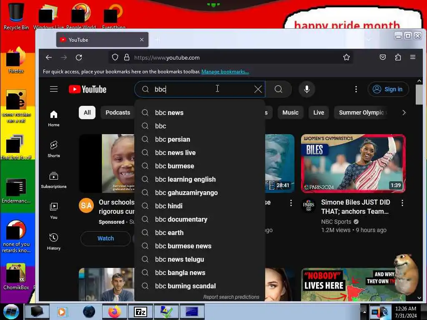Screen dimensions: 427x320
Task: Click the Firefox address bar URL
Action: coord(167,57)
